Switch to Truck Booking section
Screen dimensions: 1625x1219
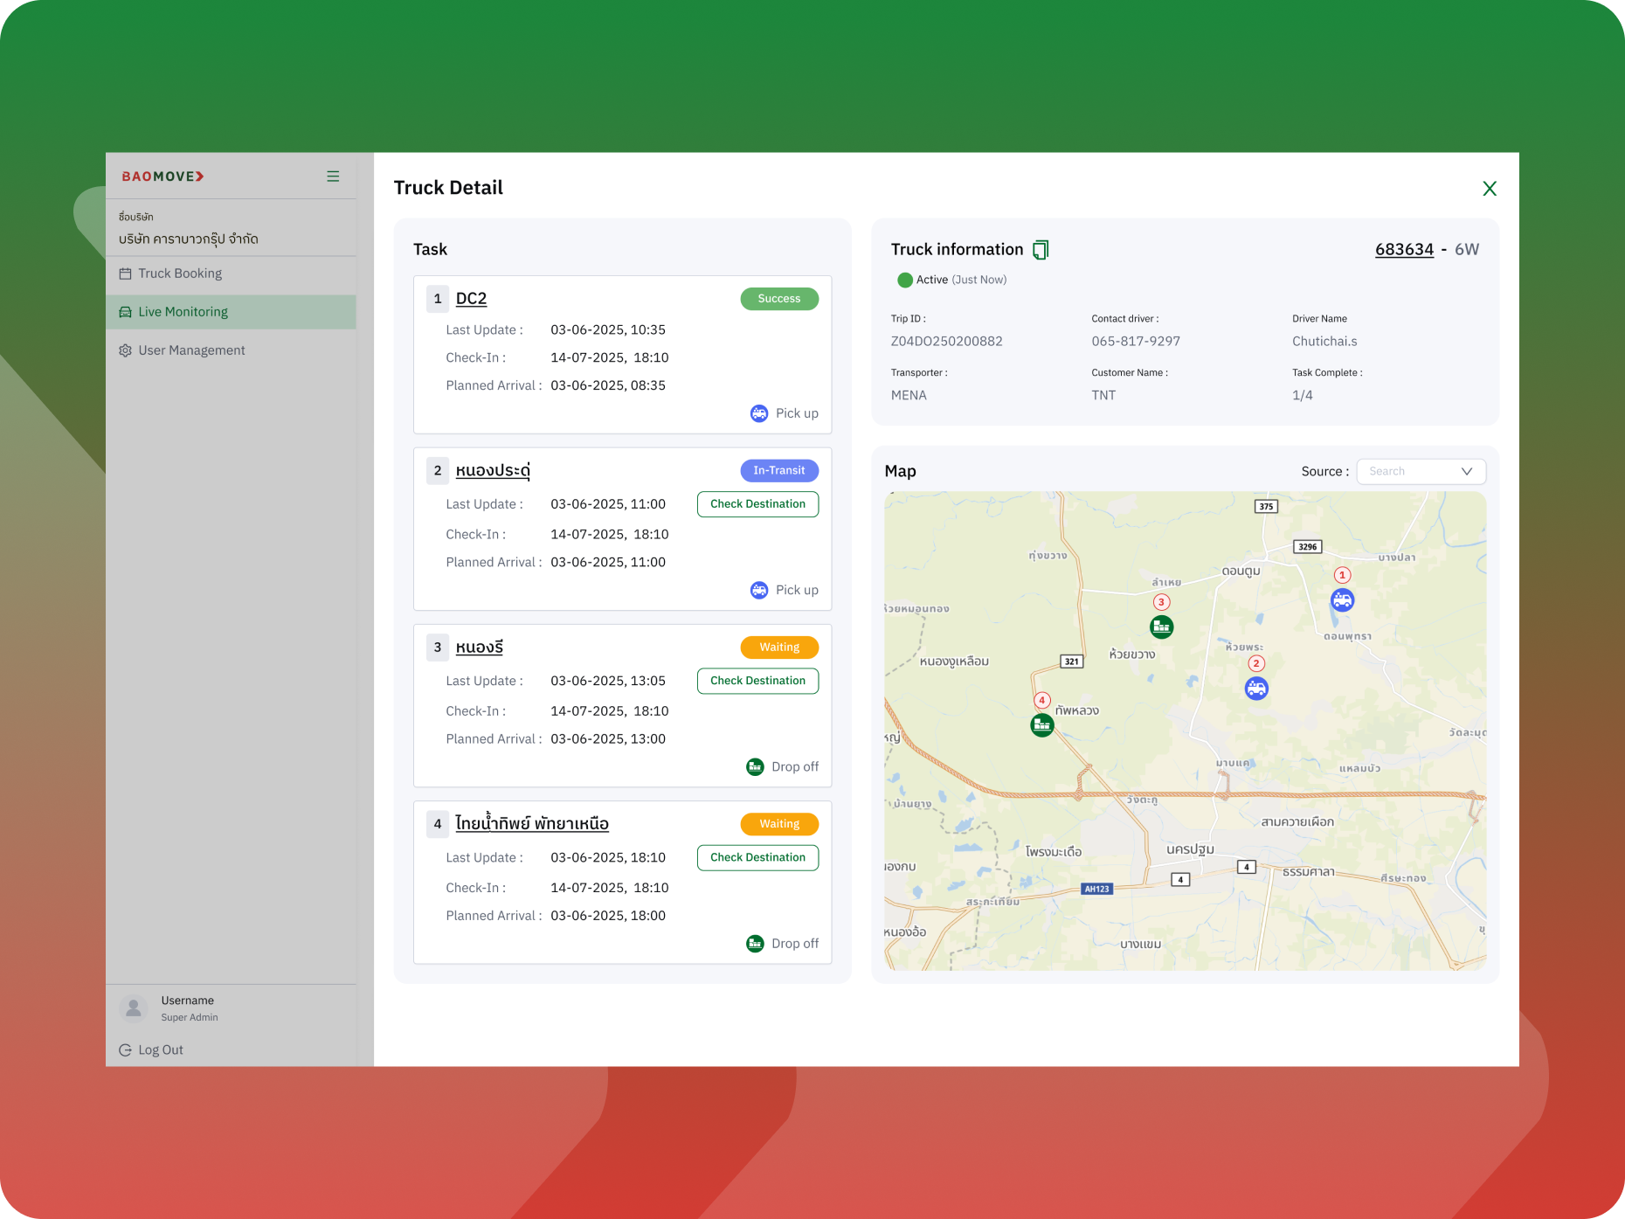pos(181,273)
